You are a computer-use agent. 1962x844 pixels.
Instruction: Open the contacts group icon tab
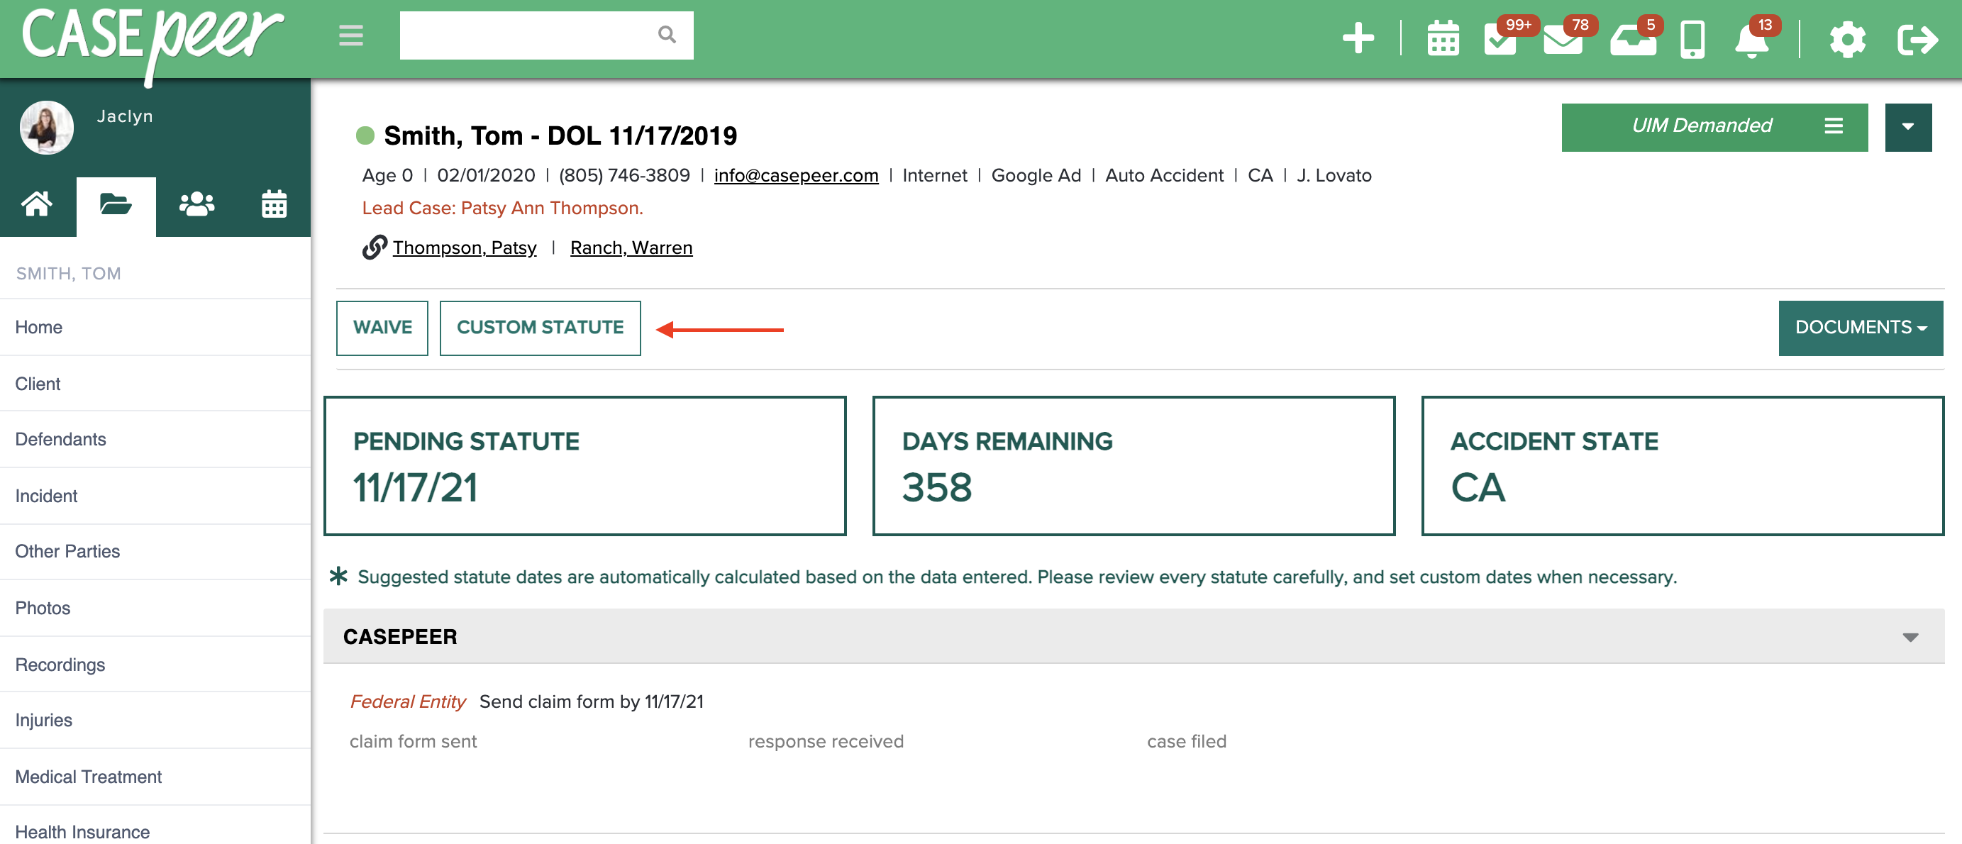pos(196,204)
